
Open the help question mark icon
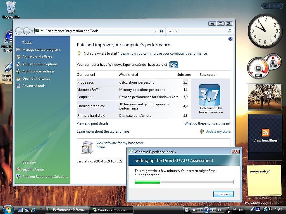[230, 39]
